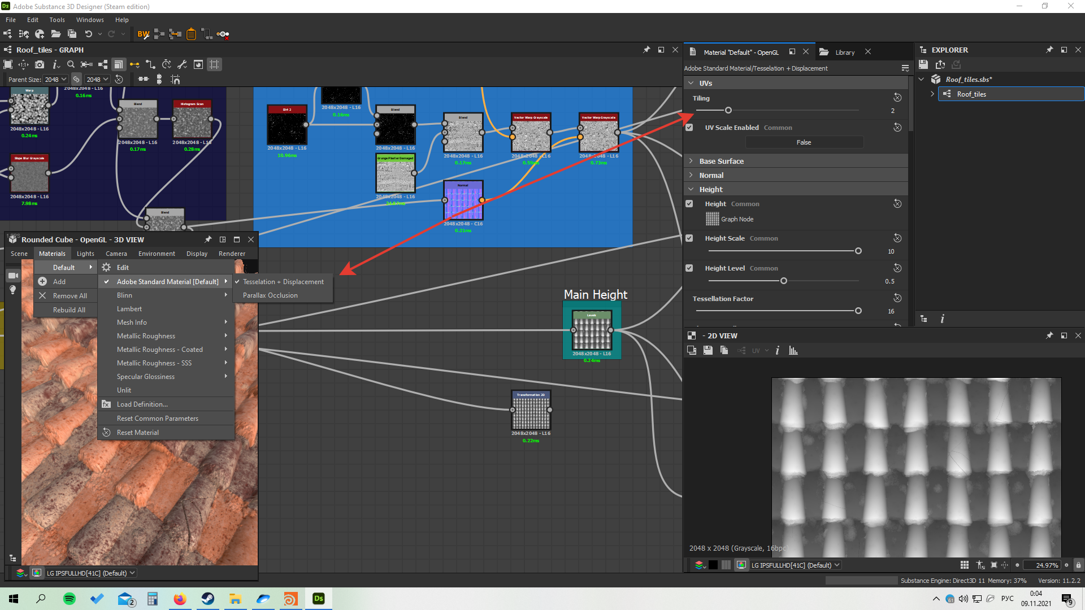This screenshot has height=610, width=1085.
Task: Toggle the Height Scale checkbox
Action: pyautogui.click(x=689, y=238)
